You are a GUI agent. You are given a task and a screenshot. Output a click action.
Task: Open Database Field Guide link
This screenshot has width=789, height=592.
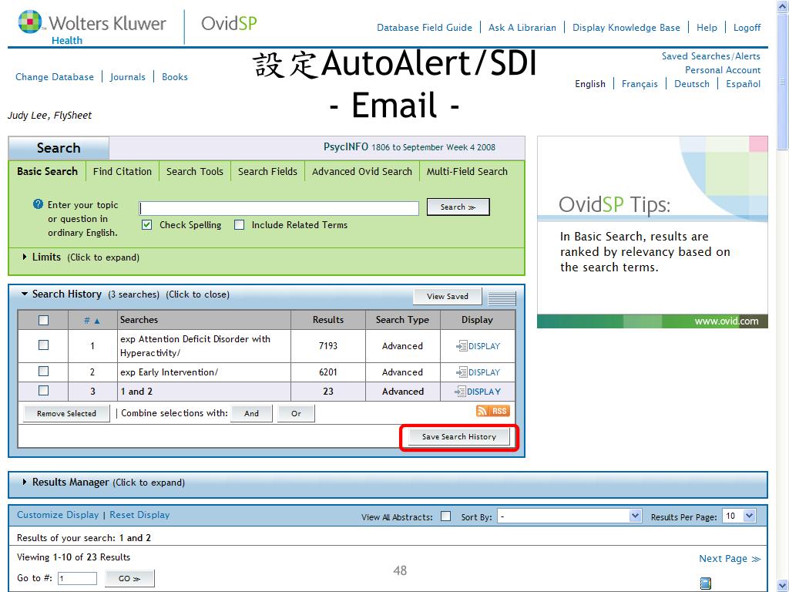(425, 28)
